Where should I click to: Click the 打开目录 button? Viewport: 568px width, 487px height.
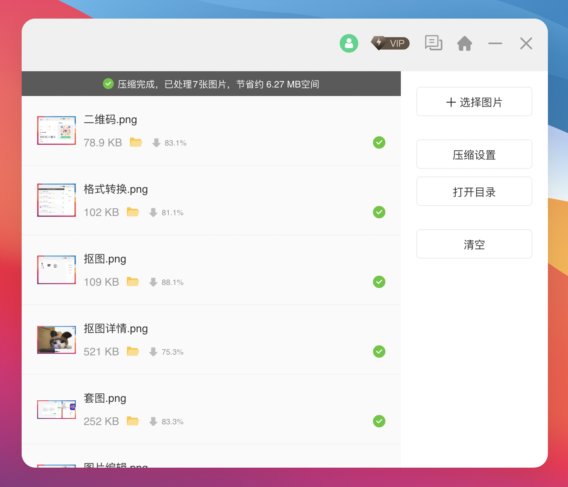click(x=474, y=192)
